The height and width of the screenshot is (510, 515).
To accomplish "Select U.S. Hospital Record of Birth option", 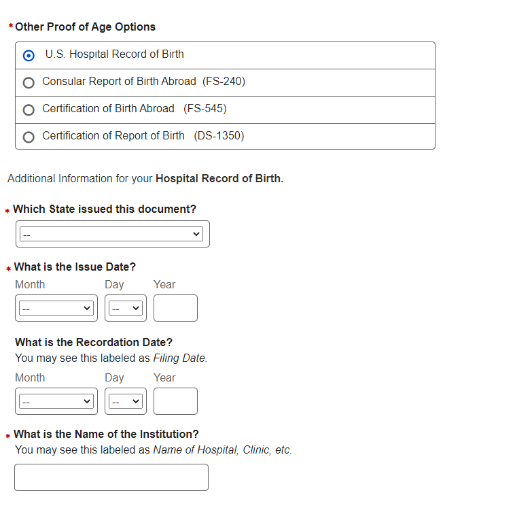I will tap(29, 55).
